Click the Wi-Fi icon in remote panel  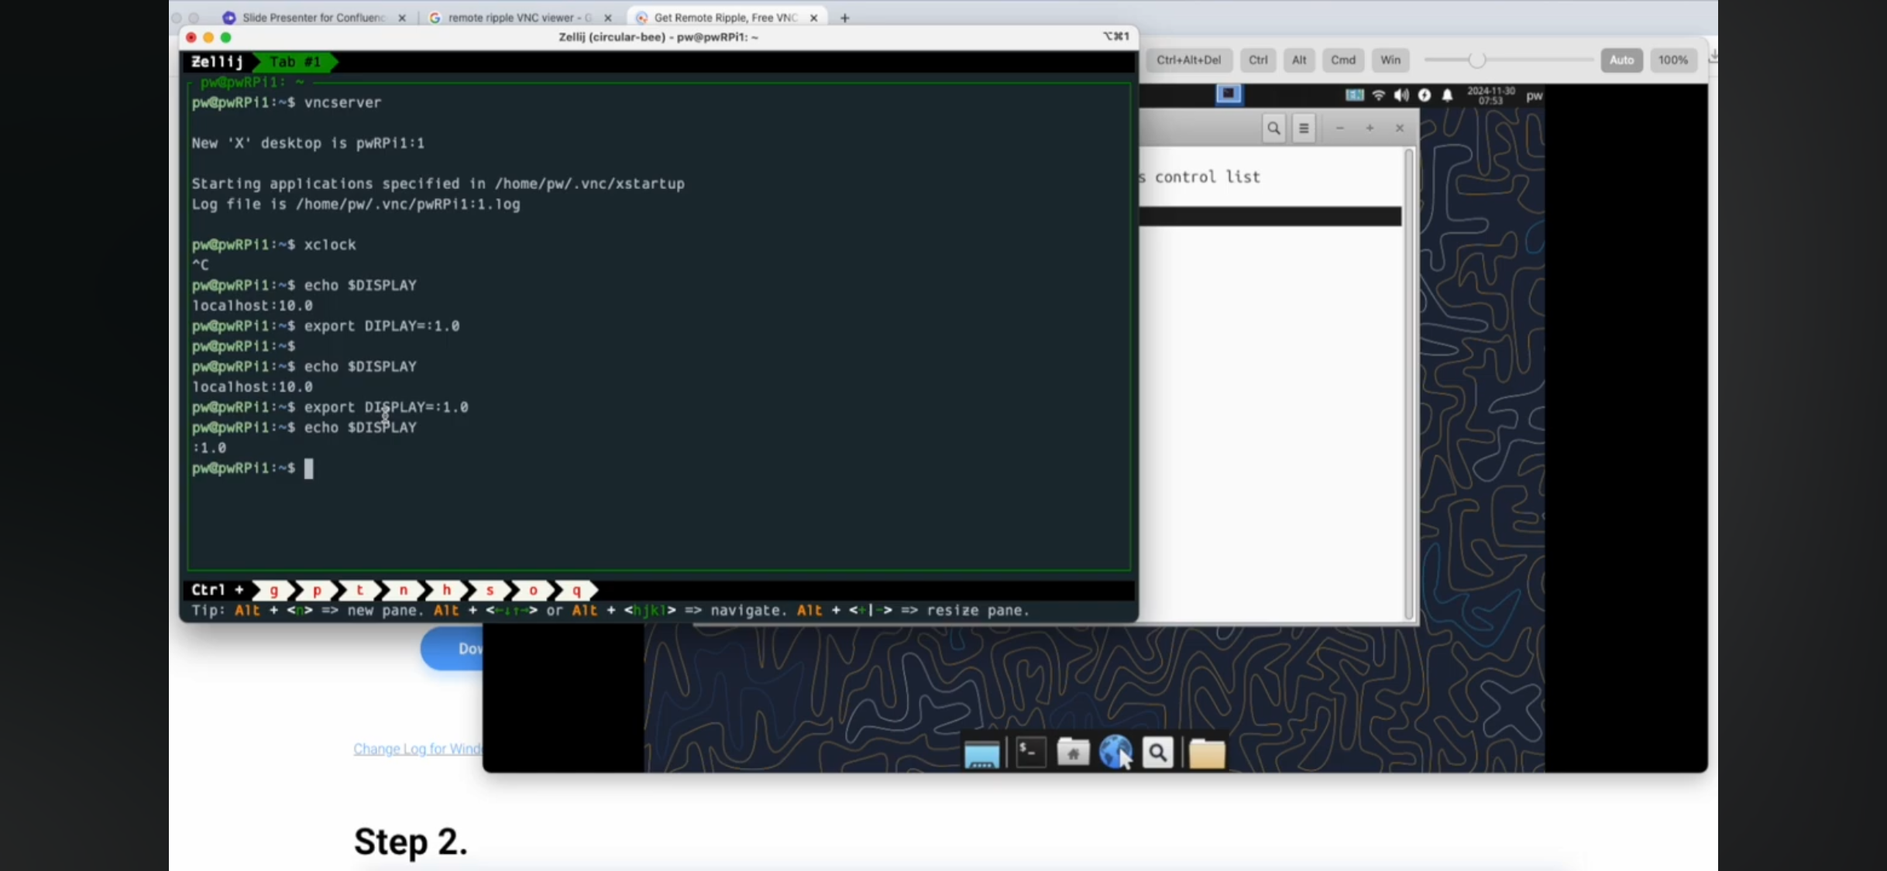tap(1379, 95)
